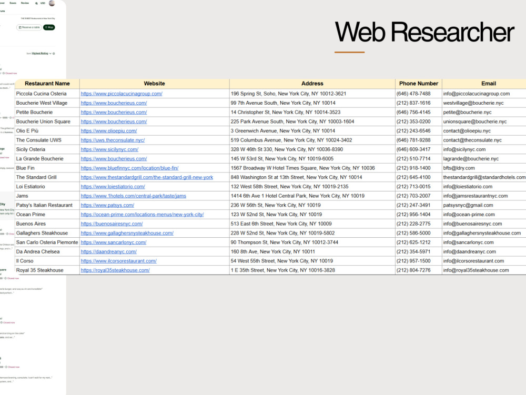Open the Review menu item
This screenshot has height=395, width=526.
(x=25, y=3)
